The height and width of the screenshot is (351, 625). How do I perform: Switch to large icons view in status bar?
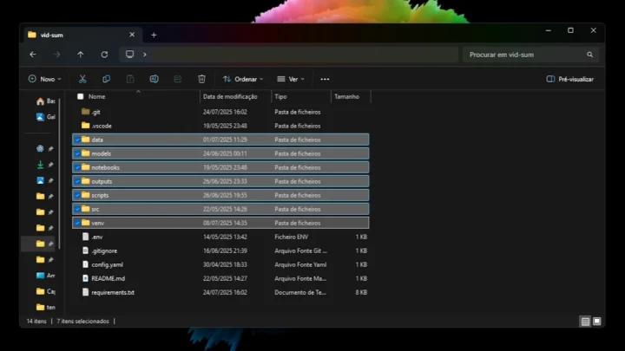[x=595, y=322]
